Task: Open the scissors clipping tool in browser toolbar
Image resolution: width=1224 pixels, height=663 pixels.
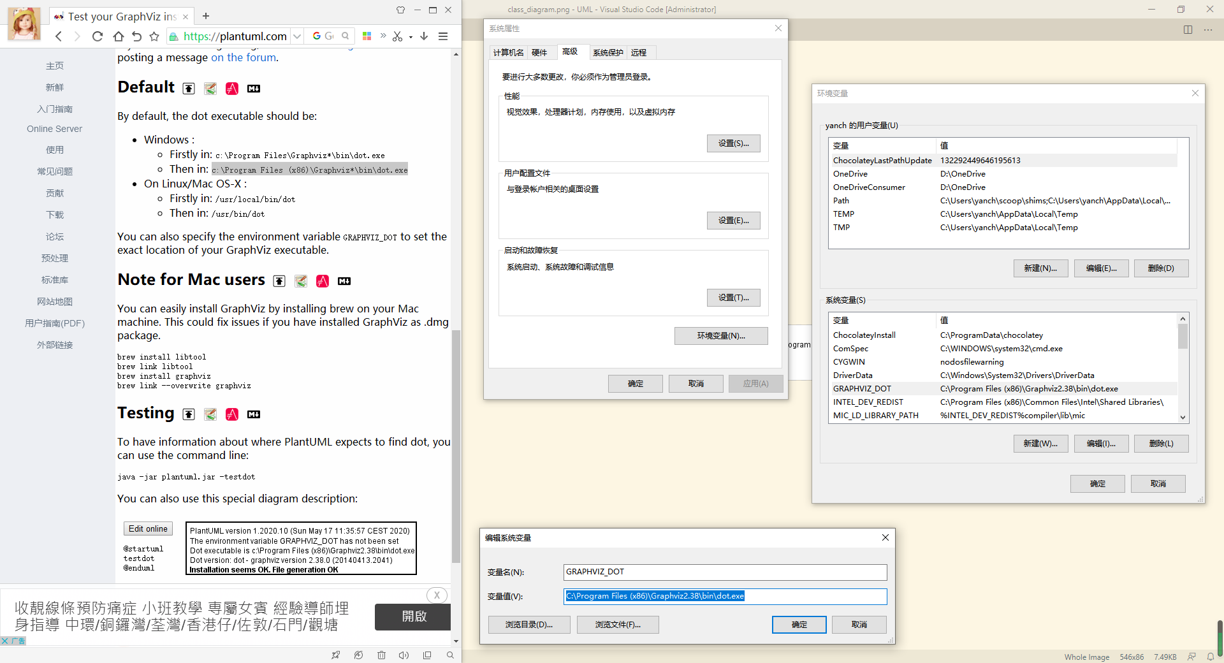Action: [397, 36]
